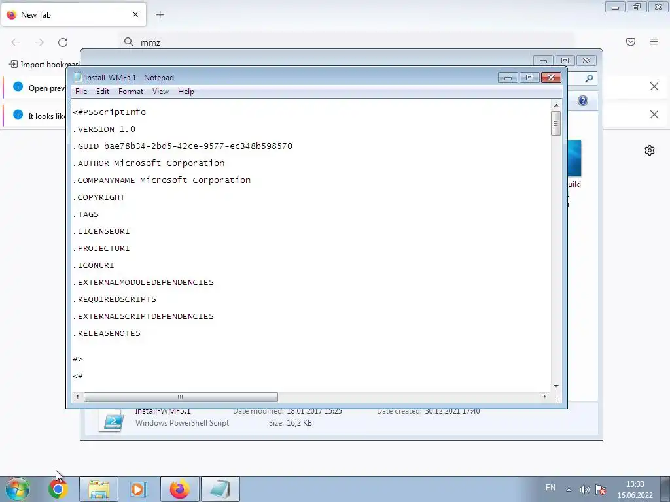Click Firefox back arrow button
The image size is (670, 502).
click(x=16, y=42)
